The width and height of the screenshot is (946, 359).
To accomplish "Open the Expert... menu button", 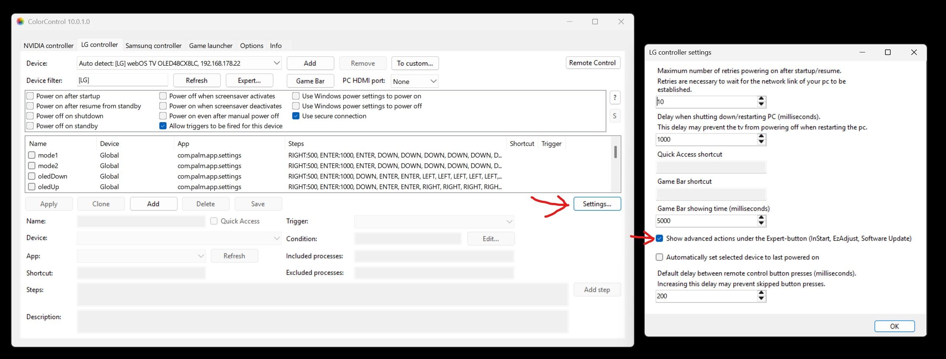I will [250, 80].
